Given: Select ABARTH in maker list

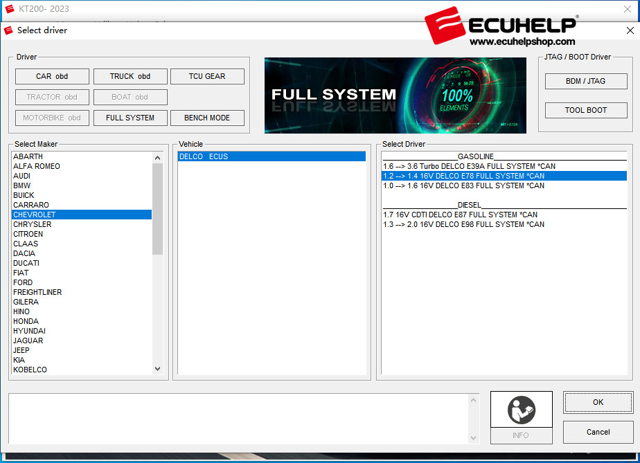Looking at the screenshot, I should (x=82, y=156).
